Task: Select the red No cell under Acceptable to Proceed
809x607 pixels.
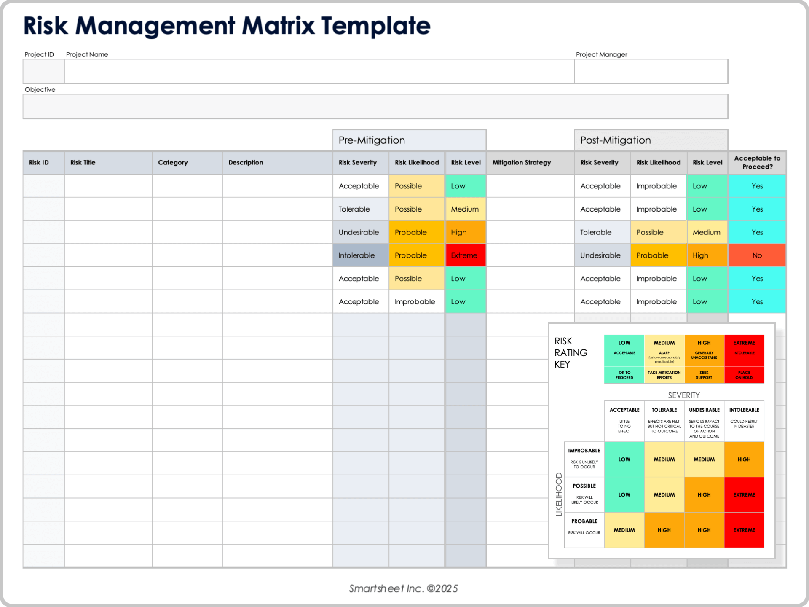Action: 757,255
